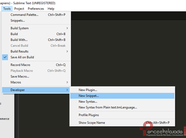This screenshot has width=186, height=138.
Task: Open the Tools menu
Action: coord(7,9)
